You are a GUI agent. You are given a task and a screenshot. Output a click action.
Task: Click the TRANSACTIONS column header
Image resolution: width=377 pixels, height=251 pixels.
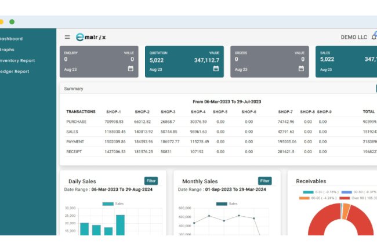pos(81,112)
